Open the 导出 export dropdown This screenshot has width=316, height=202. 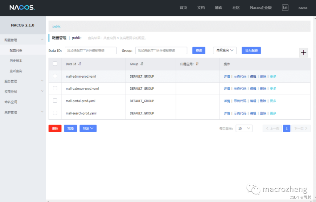pos(88,128)
